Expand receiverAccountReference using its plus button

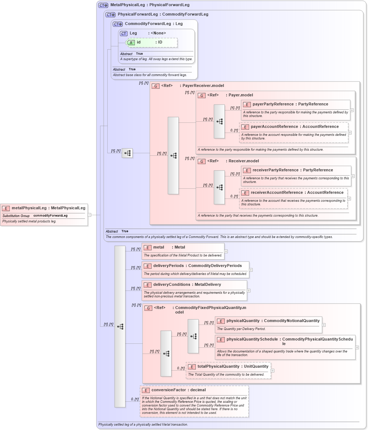(x=349, y=199)
